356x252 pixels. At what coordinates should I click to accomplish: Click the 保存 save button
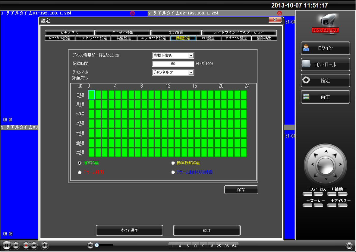click(241, 190)
